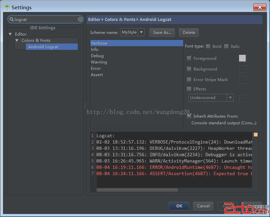Enable the Effects checkbox
Screen dimensions: 270x217
[189, 89]
